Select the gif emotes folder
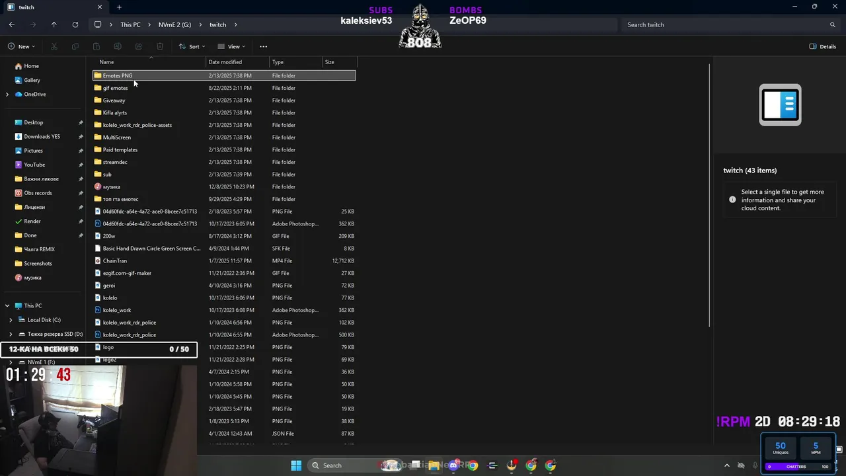846x476 pixels. (x=224, y=88)
